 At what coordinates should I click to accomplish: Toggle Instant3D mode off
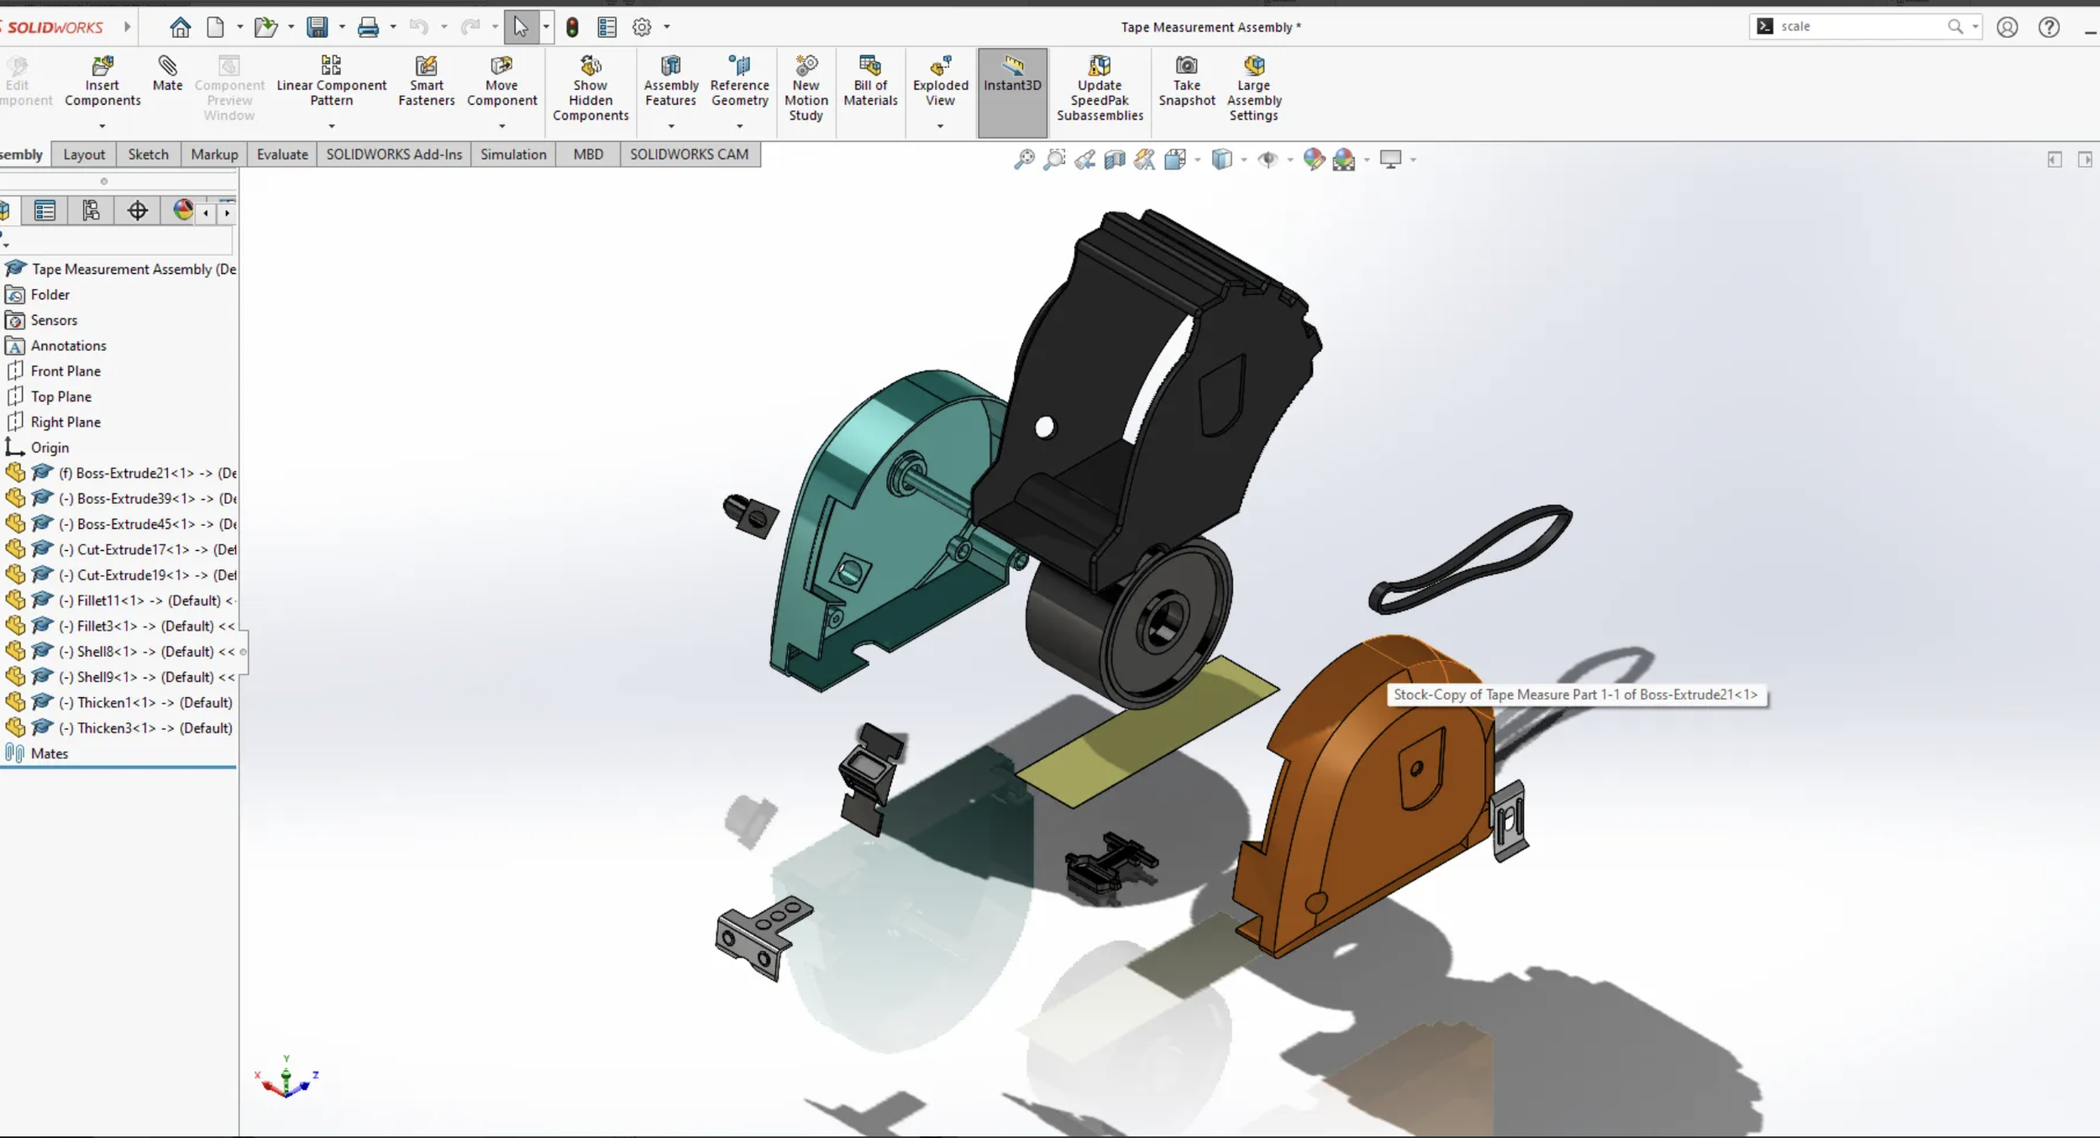pyautogui.click(x=1012, y=74)
